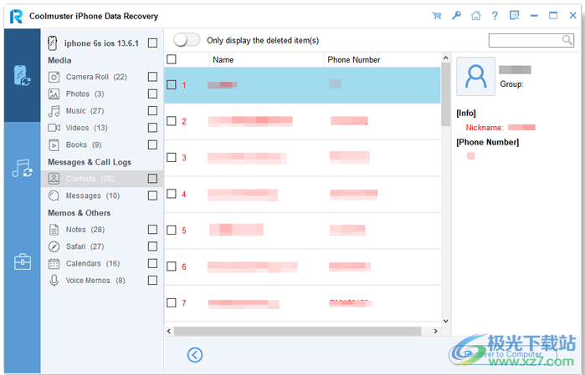Screen dimensions: 585x375
Task: Click the vertical scrollbar down arrow
Action: pos(445,321)
